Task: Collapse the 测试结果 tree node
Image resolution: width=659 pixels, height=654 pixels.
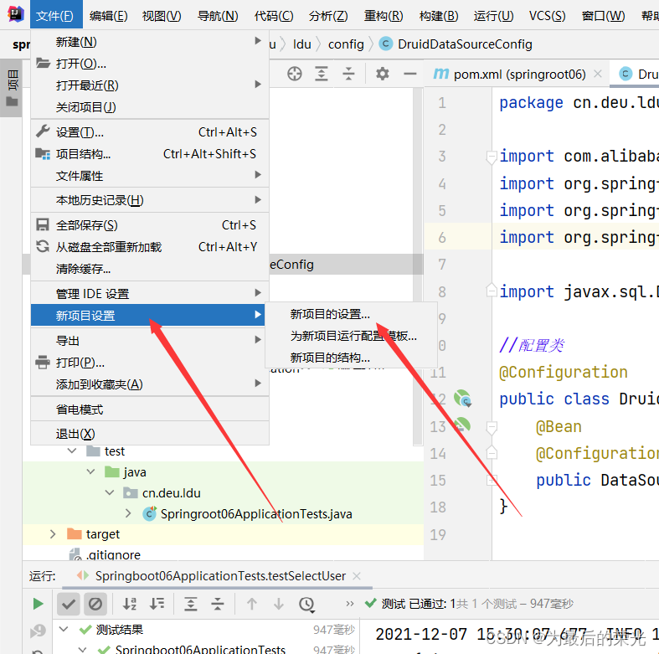Action: click(x=64, y=629)
